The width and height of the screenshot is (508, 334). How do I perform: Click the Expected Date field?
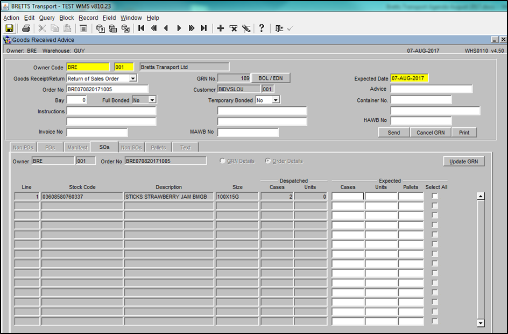410,78
